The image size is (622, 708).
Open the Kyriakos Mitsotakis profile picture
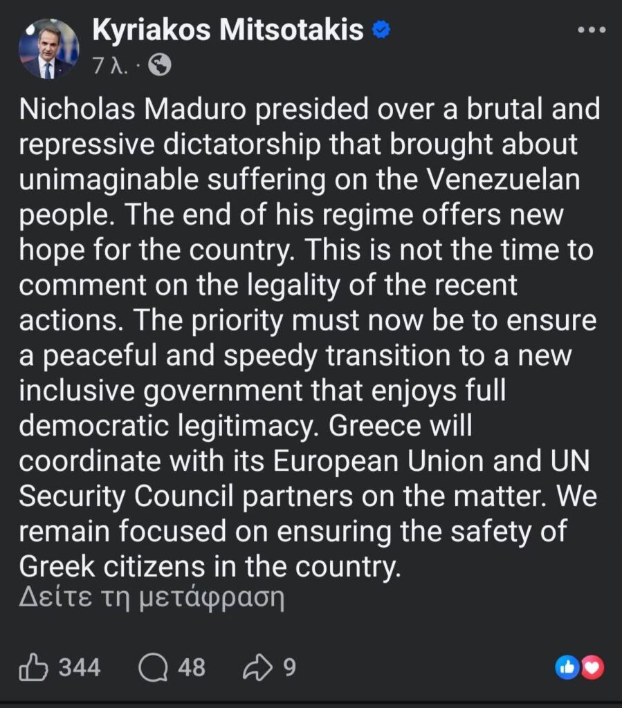click(x=48, y=48)
